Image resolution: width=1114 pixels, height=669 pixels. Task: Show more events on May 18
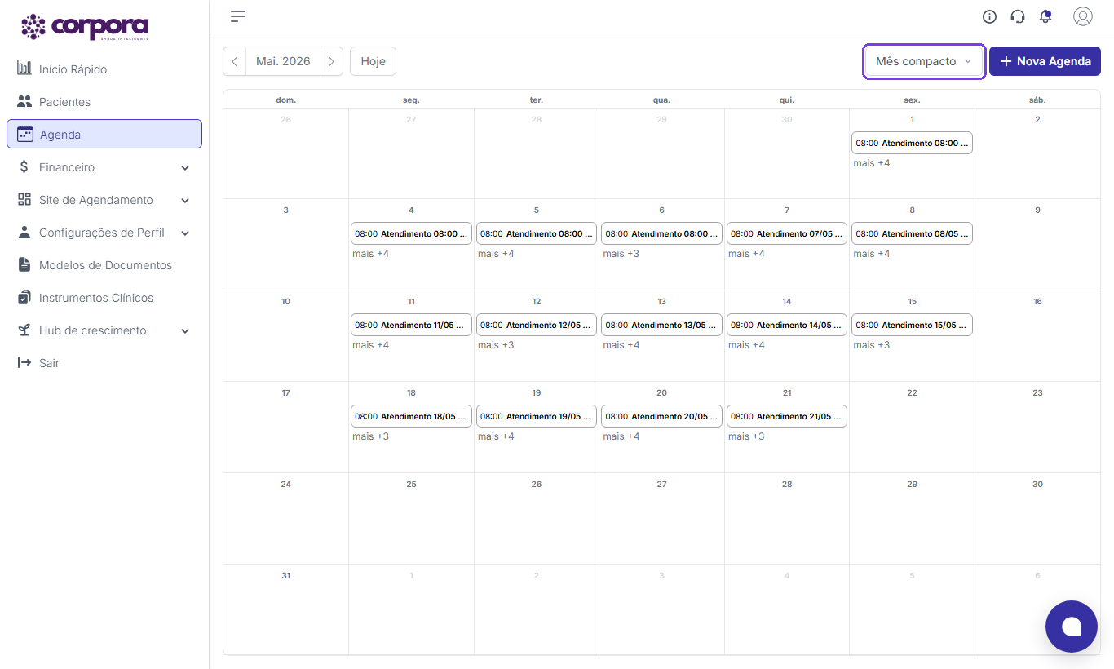tap(371, 436)
